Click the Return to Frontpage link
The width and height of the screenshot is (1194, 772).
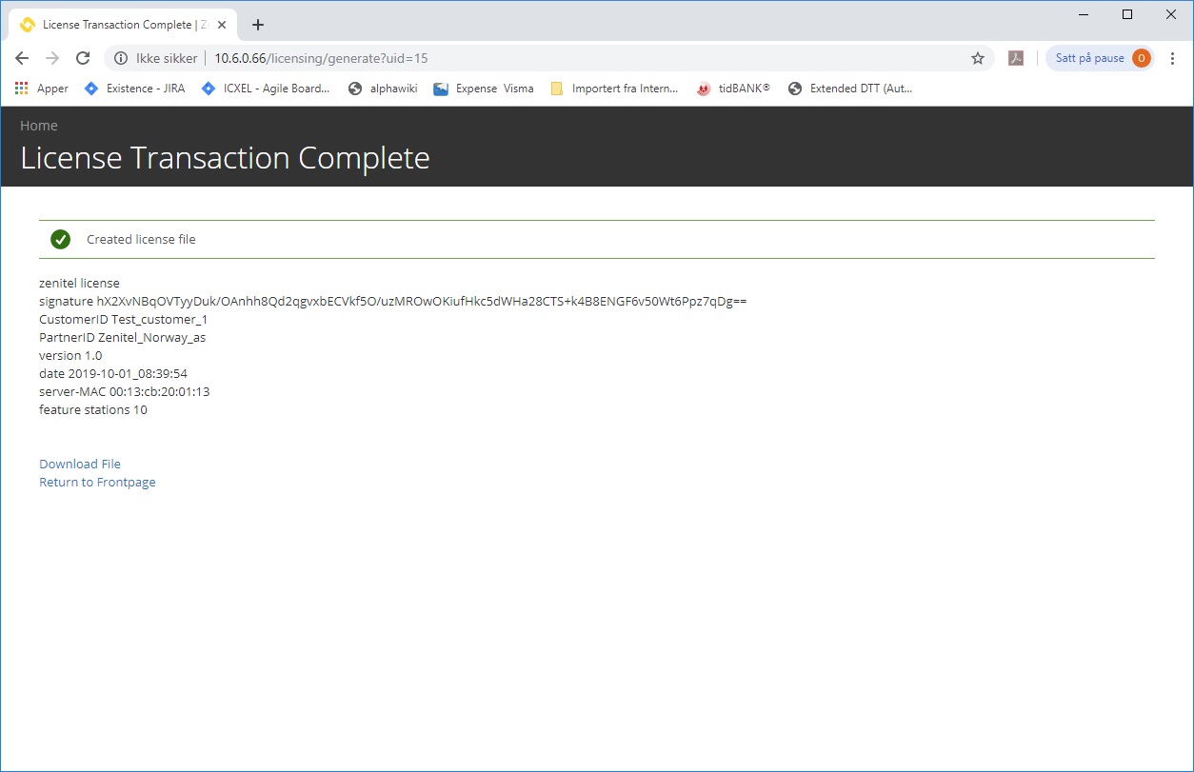coord(97,482)
